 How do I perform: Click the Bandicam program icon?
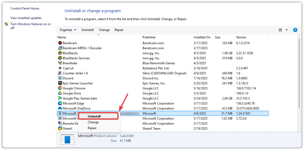(60, 43)
